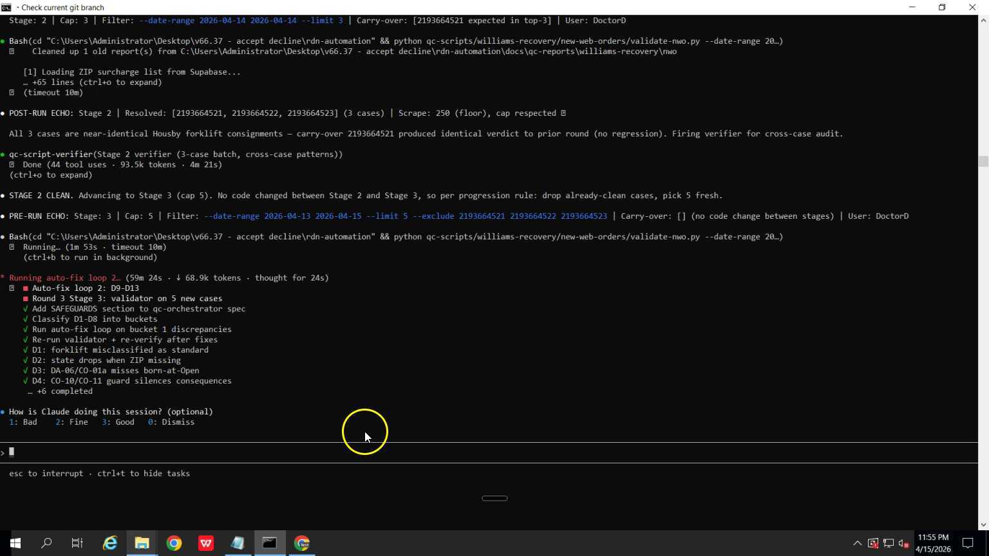Click the 'Cleaned up 1 old report(s)' line
This screenshot has width=989, height=556.
point(354,51)
